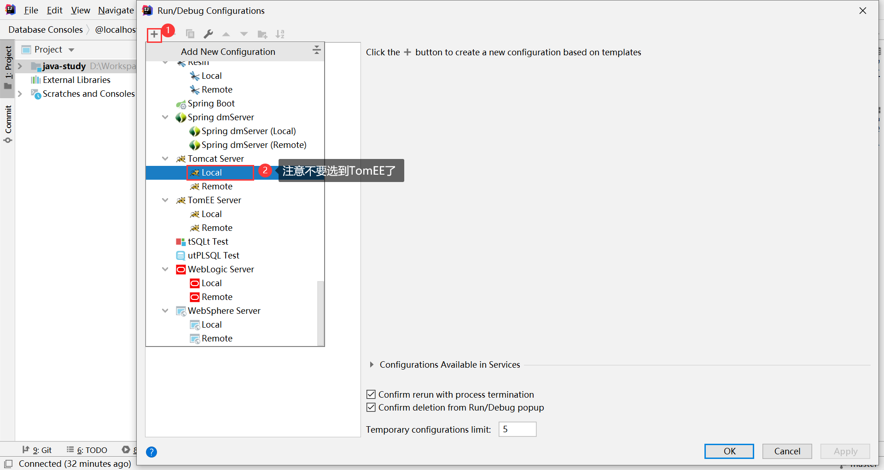Collapse the WebLogic Server group

click(x=165, y=269)
